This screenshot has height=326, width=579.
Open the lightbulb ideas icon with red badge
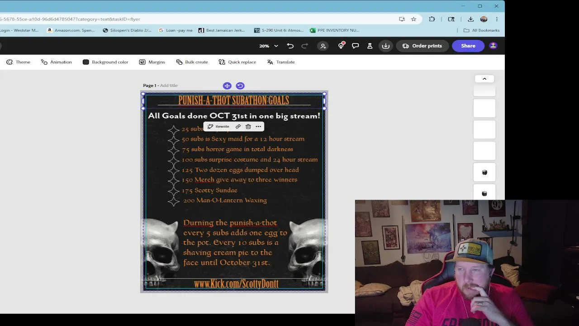point(342,46)
